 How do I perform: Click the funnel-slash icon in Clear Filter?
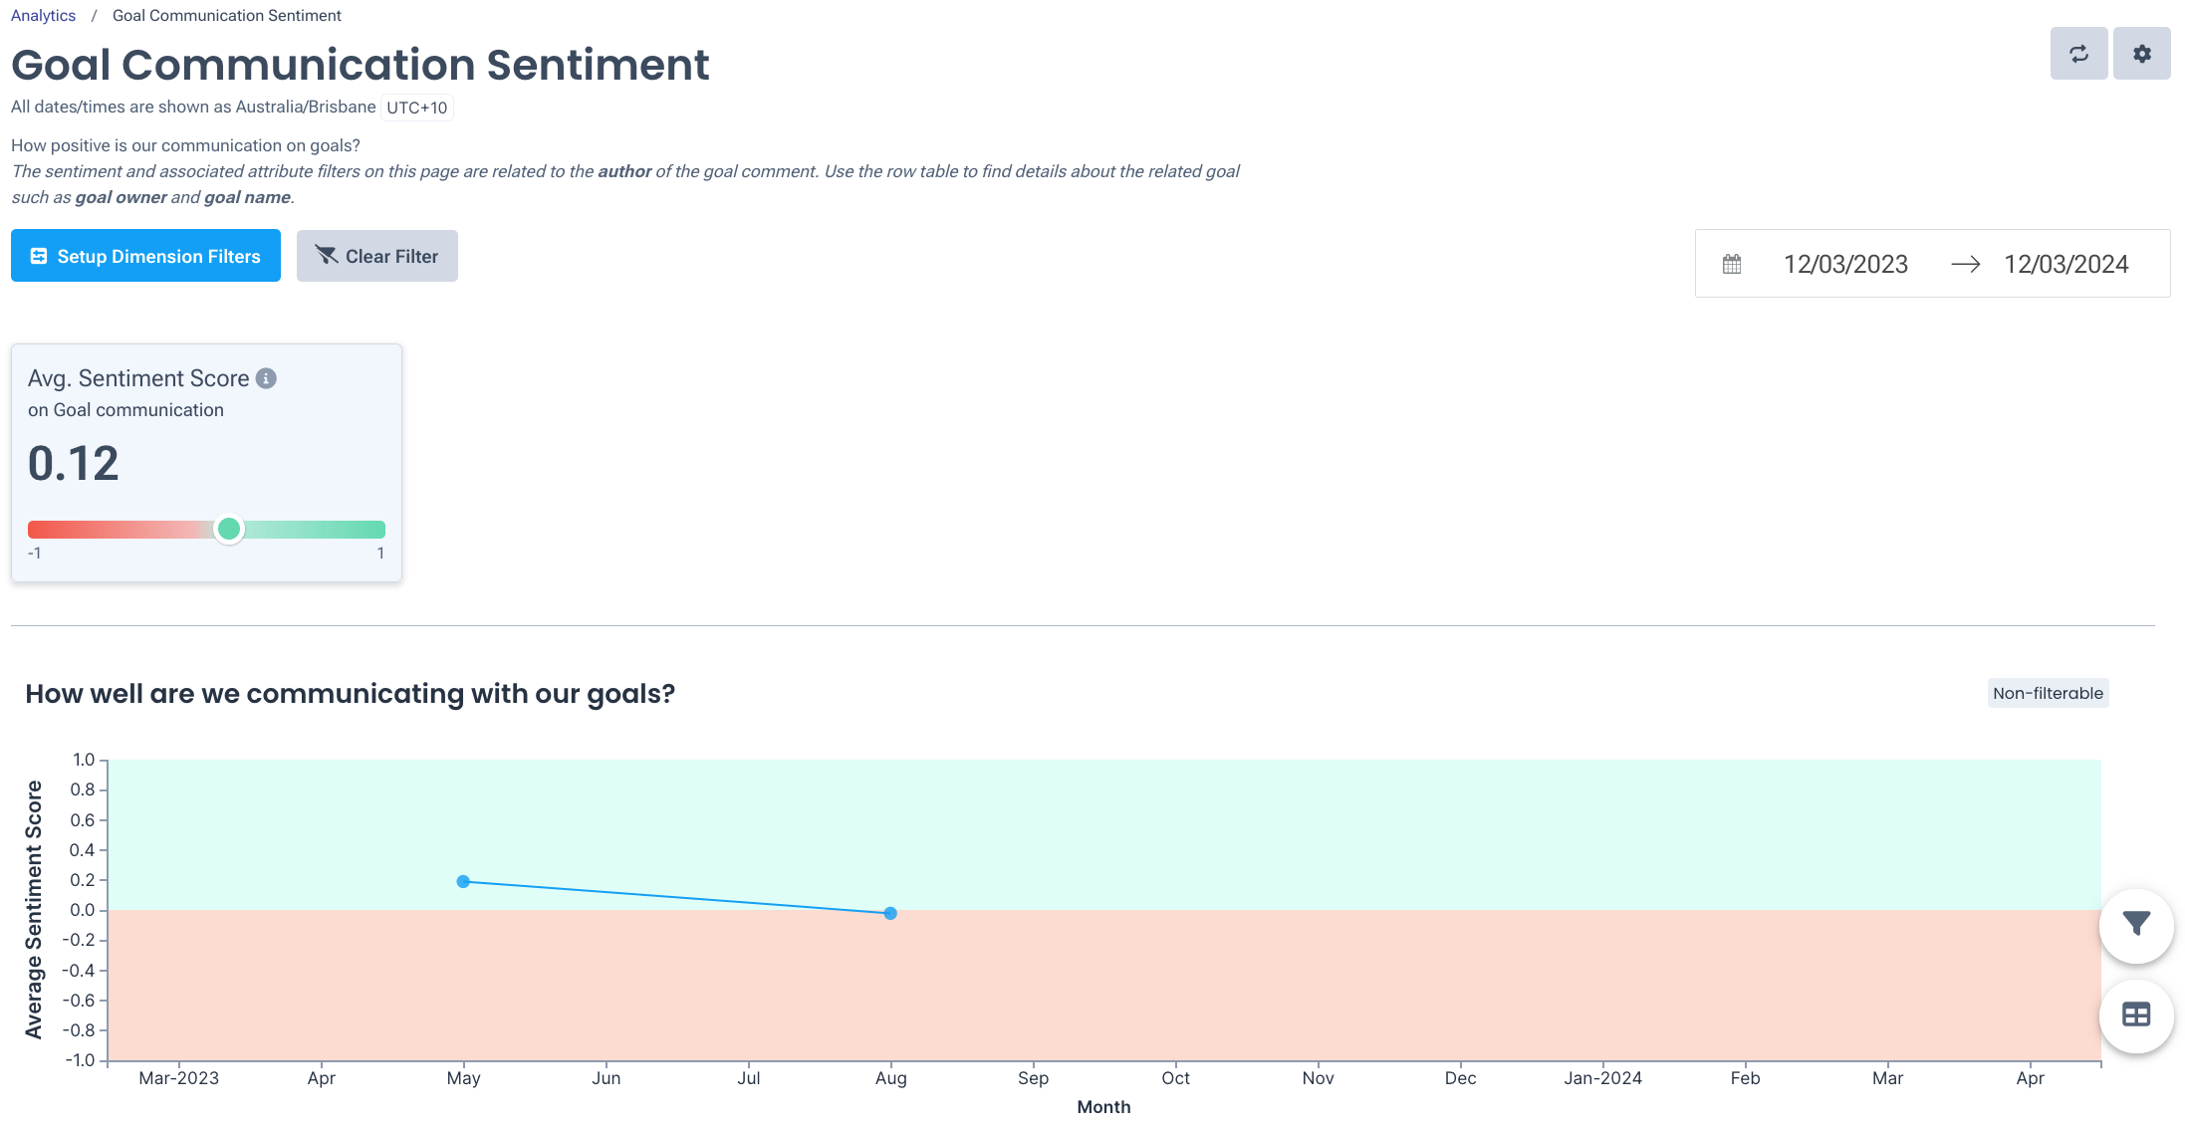[x=326, y=255]
